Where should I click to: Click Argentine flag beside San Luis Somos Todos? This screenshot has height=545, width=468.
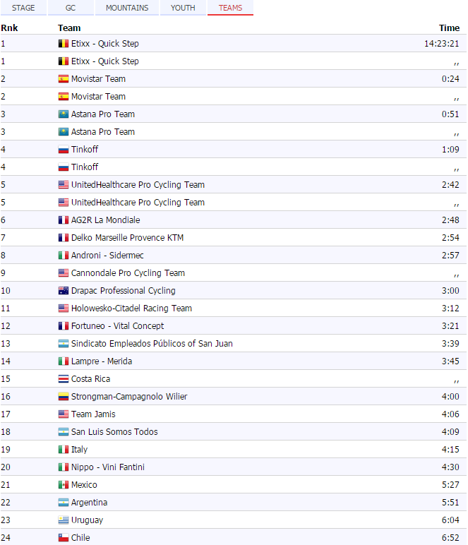[x=64, y=432]
